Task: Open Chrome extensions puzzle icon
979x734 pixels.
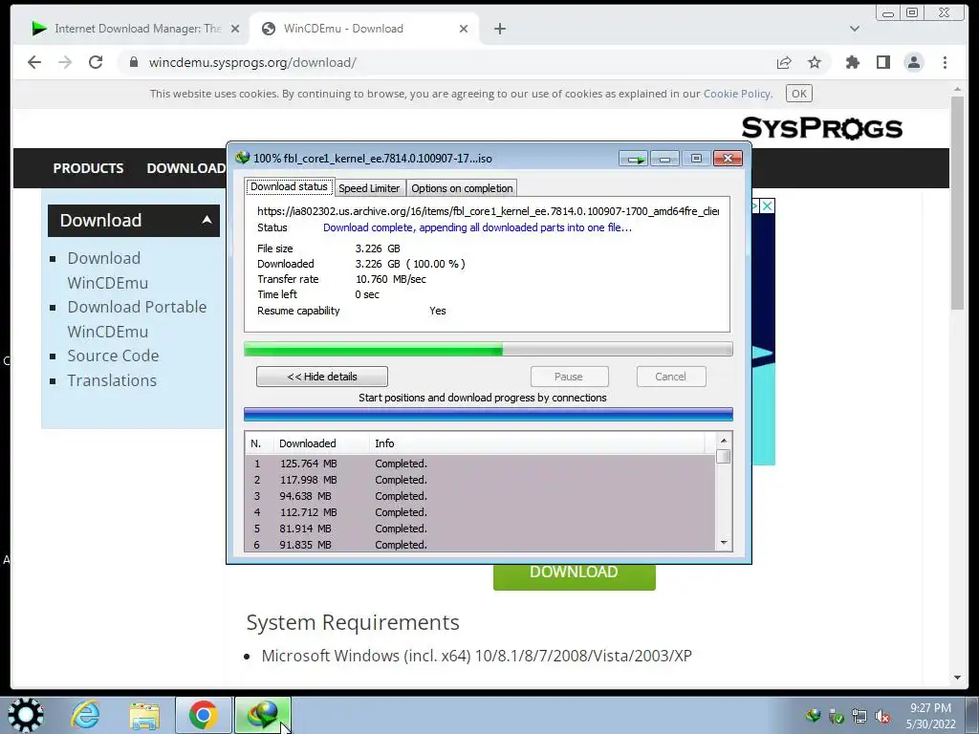Action: (x=852, y=62)
